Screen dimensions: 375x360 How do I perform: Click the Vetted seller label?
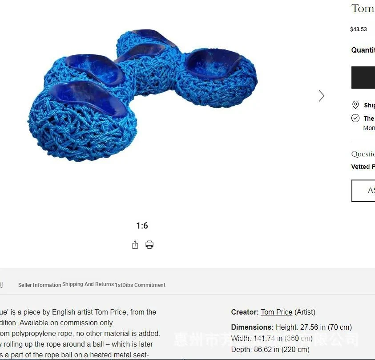pos(363,167)
